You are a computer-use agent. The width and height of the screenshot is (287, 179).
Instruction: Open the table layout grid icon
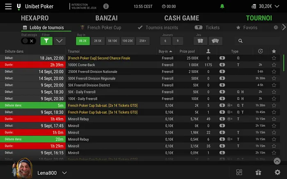point(239,172)
